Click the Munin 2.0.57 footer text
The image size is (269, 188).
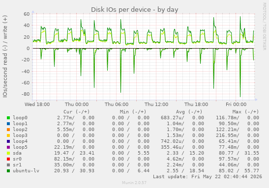pyautogui.click(x=134, y=183)
